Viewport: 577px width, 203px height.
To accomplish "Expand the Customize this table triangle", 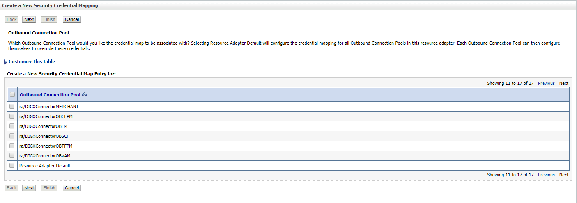I will point(6,62).
